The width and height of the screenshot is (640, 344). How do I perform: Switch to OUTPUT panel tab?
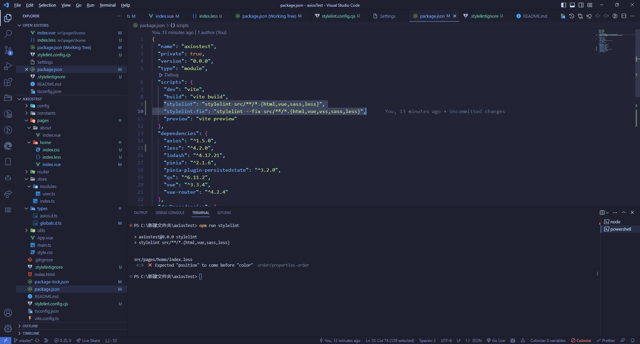tap(141, 213)
